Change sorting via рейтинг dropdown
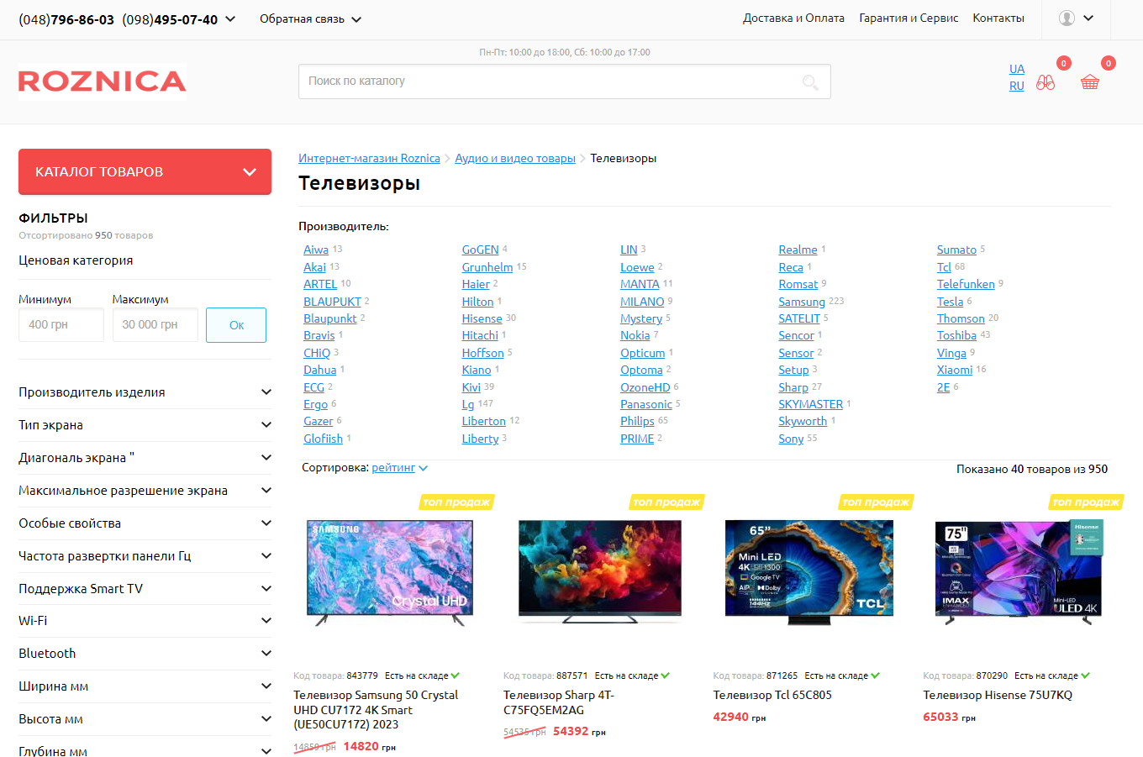 (399, 468)
